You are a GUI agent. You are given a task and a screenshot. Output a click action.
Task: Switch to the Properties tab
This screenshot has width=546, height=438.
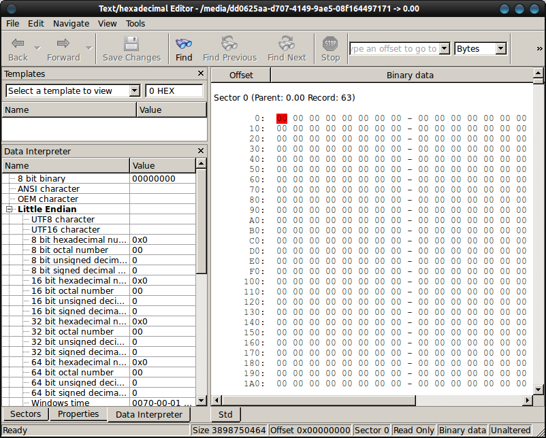coord(78,414)
